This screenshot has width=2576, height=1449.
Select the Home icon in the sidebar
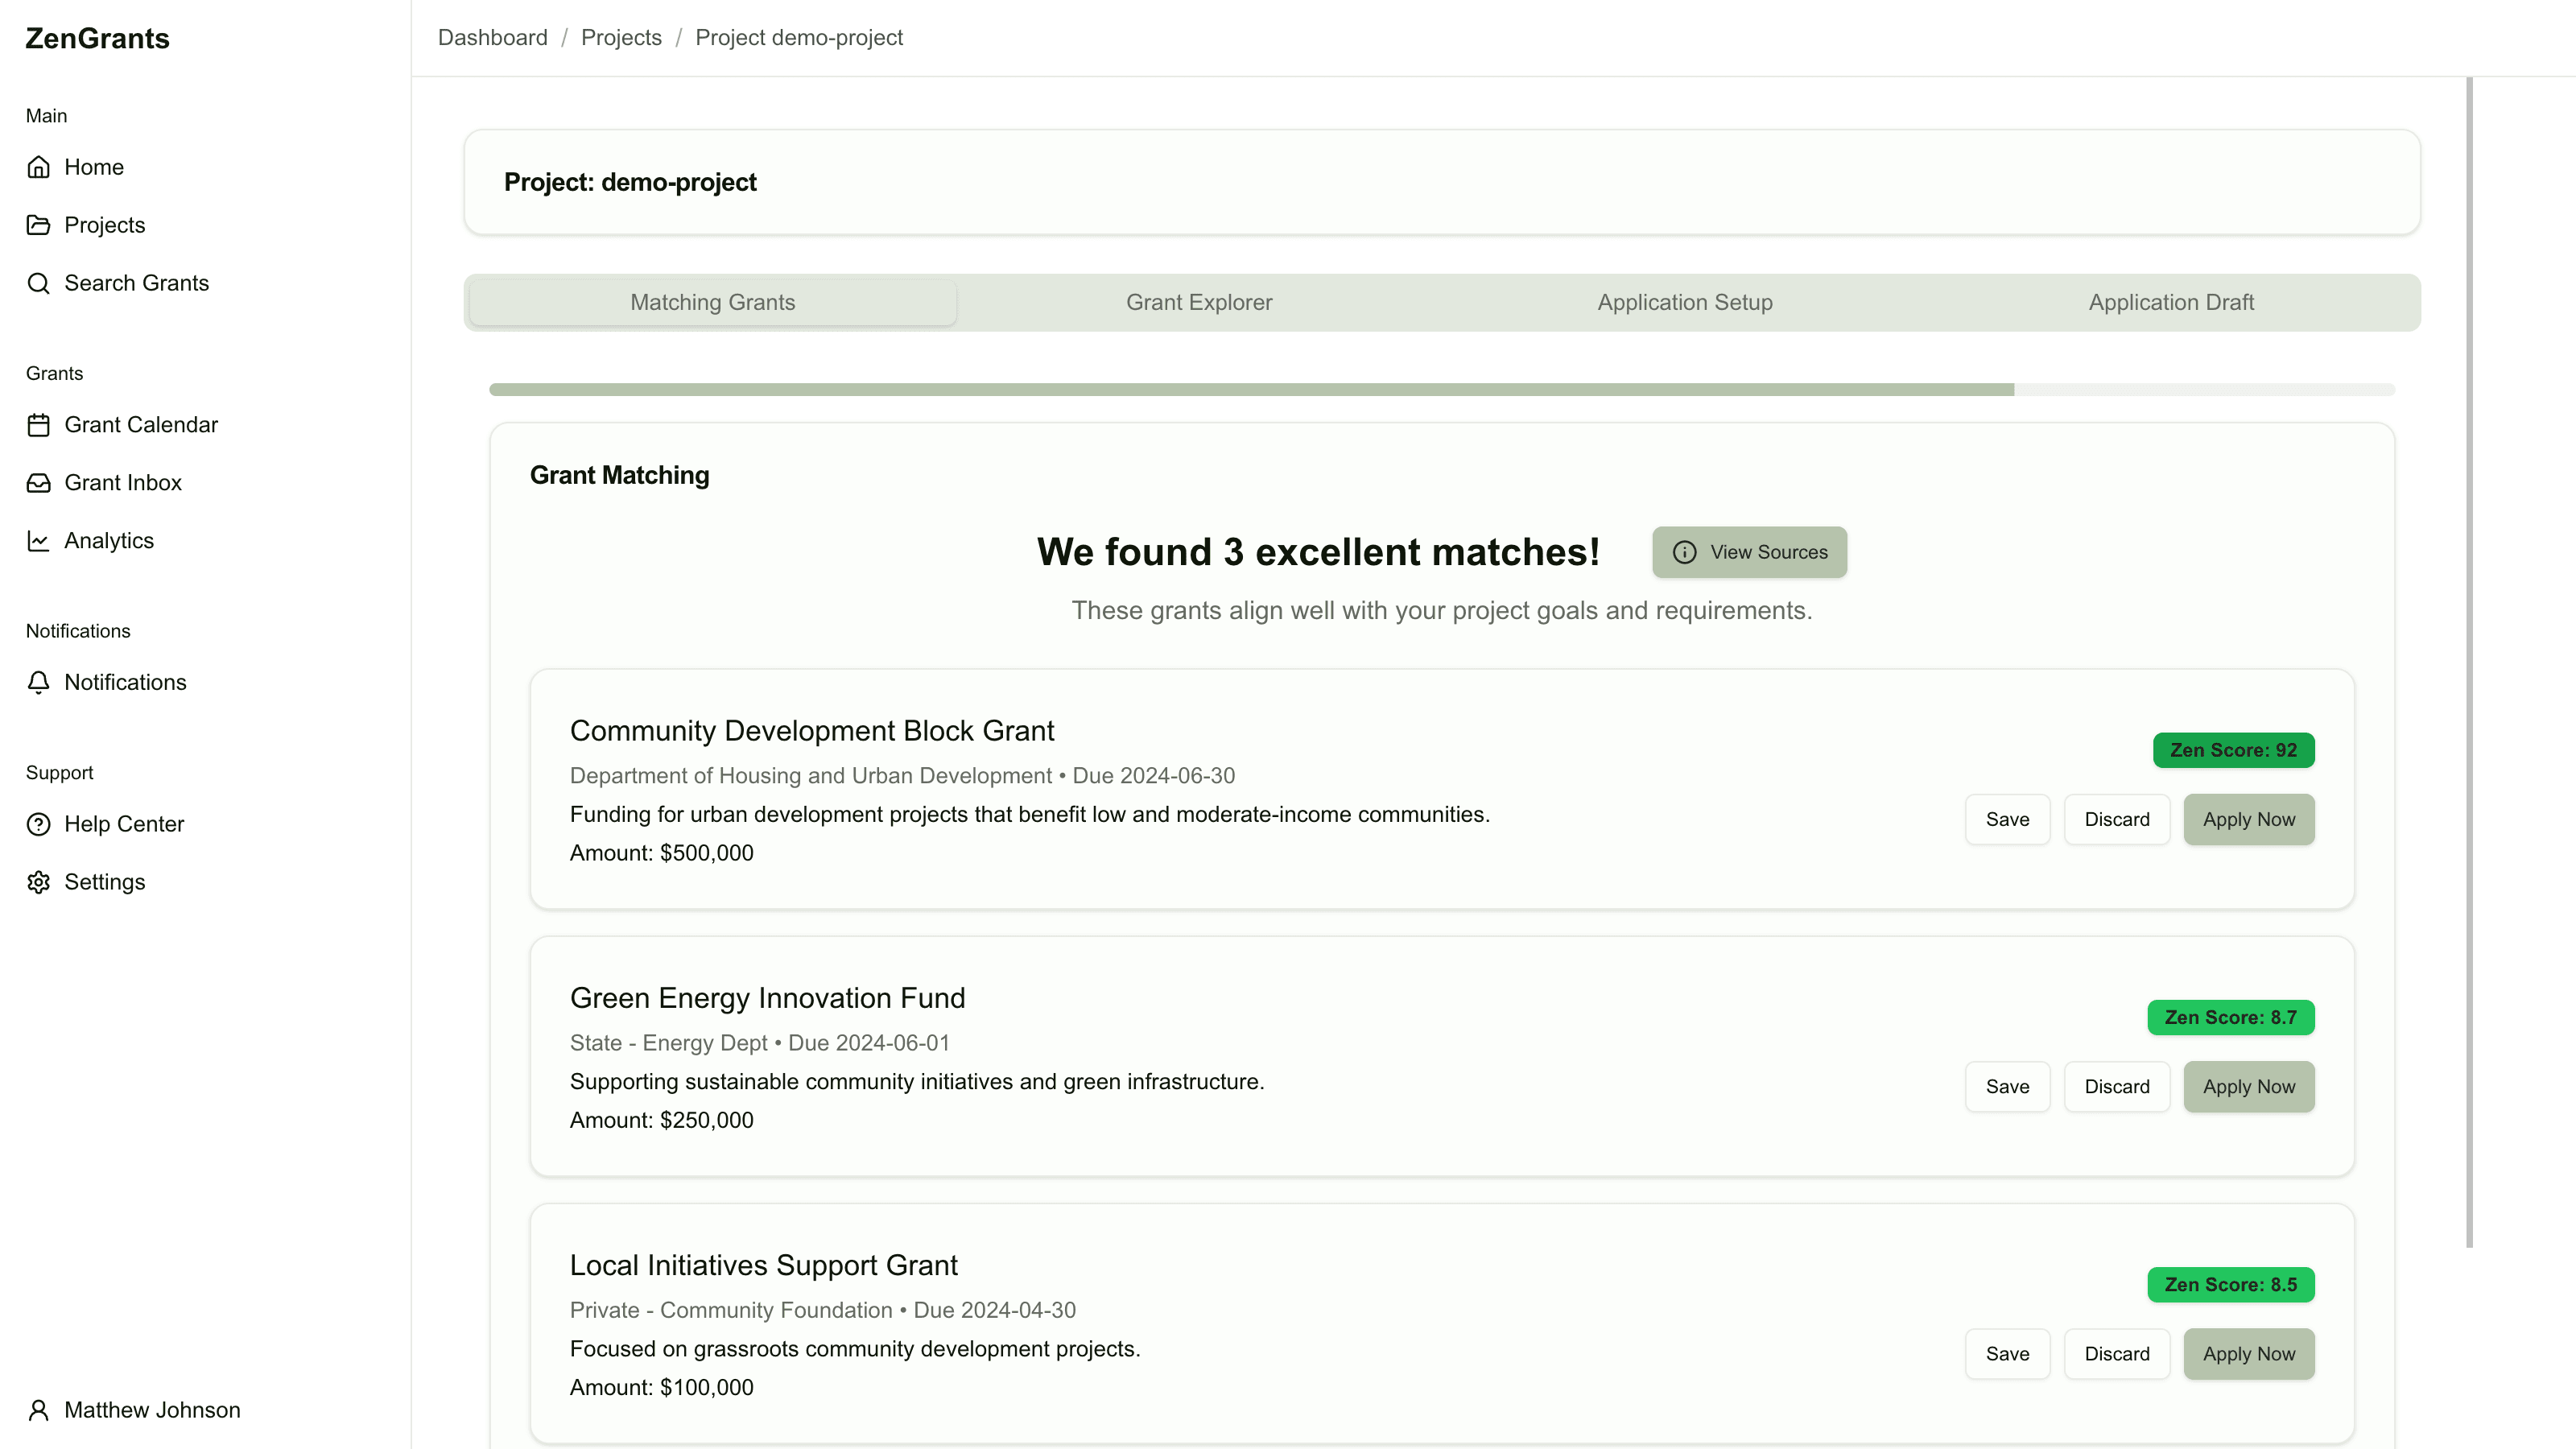click(x=39, y=167)
